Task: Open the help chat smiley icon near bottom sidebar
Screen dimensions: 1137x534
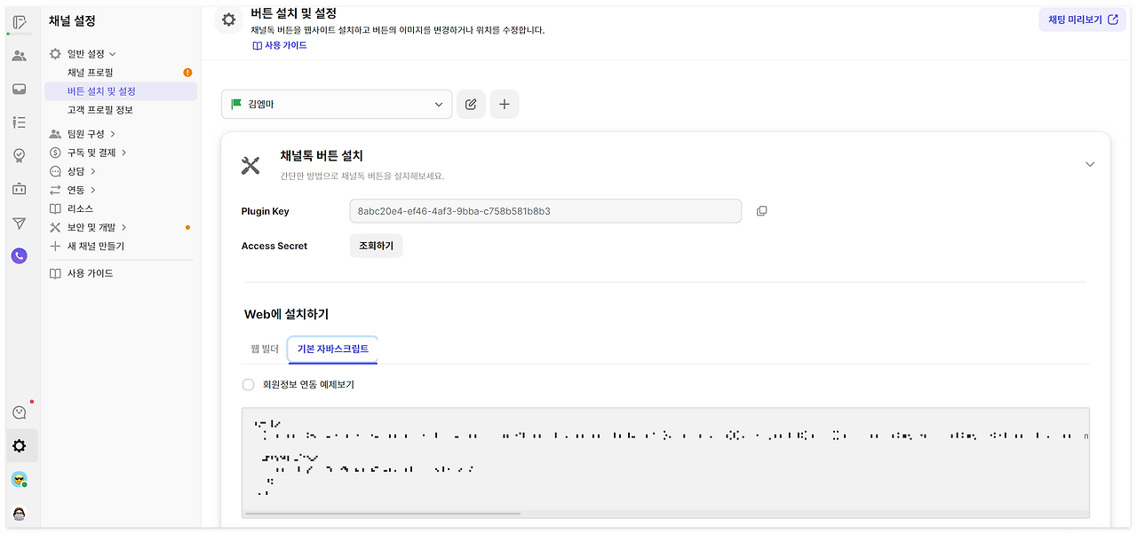Action: click(x=19, y=412)
